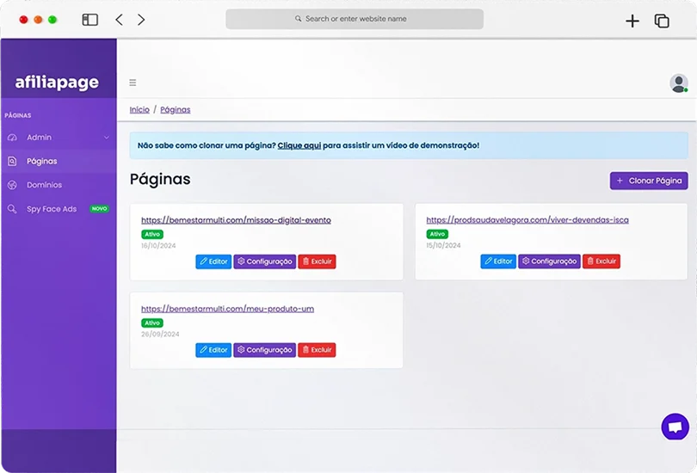Open the bemestarmulti.com/meu-produto-um link
The height and width of the screenshot is (473, 697).
click(227, 309)
